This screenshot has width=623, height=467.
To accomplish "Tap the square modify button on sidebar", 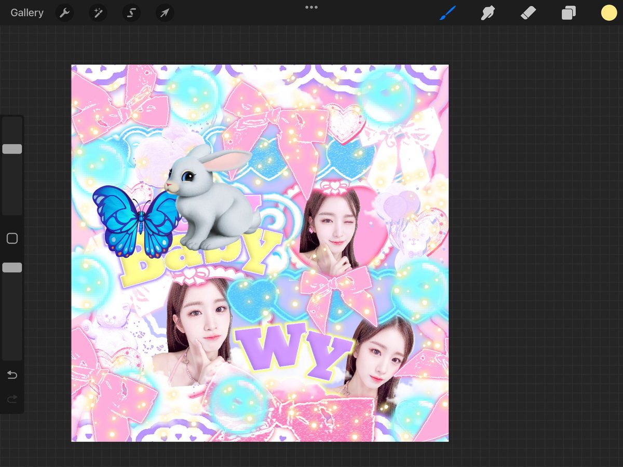I will pyautogui.click(x=12, y=238).
